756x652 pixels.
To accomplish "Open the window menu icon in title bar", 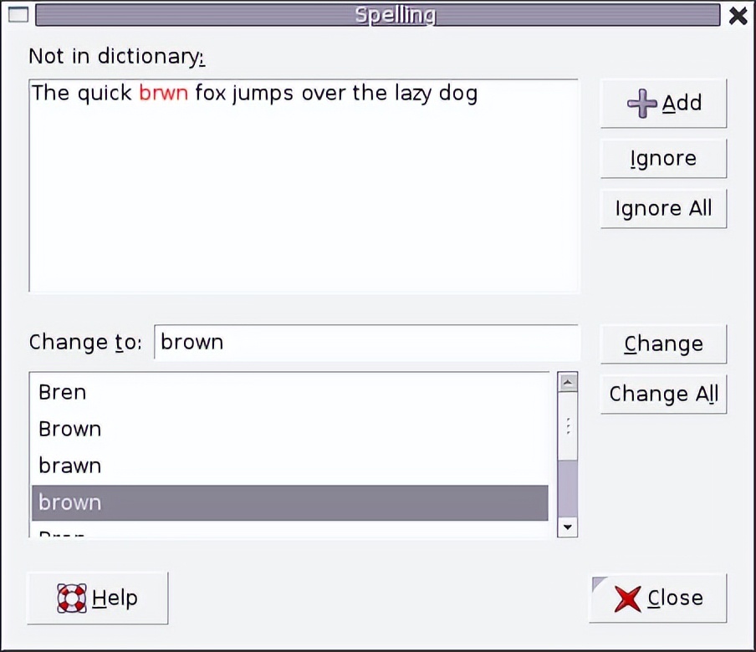I will click(x=18, y=15).
